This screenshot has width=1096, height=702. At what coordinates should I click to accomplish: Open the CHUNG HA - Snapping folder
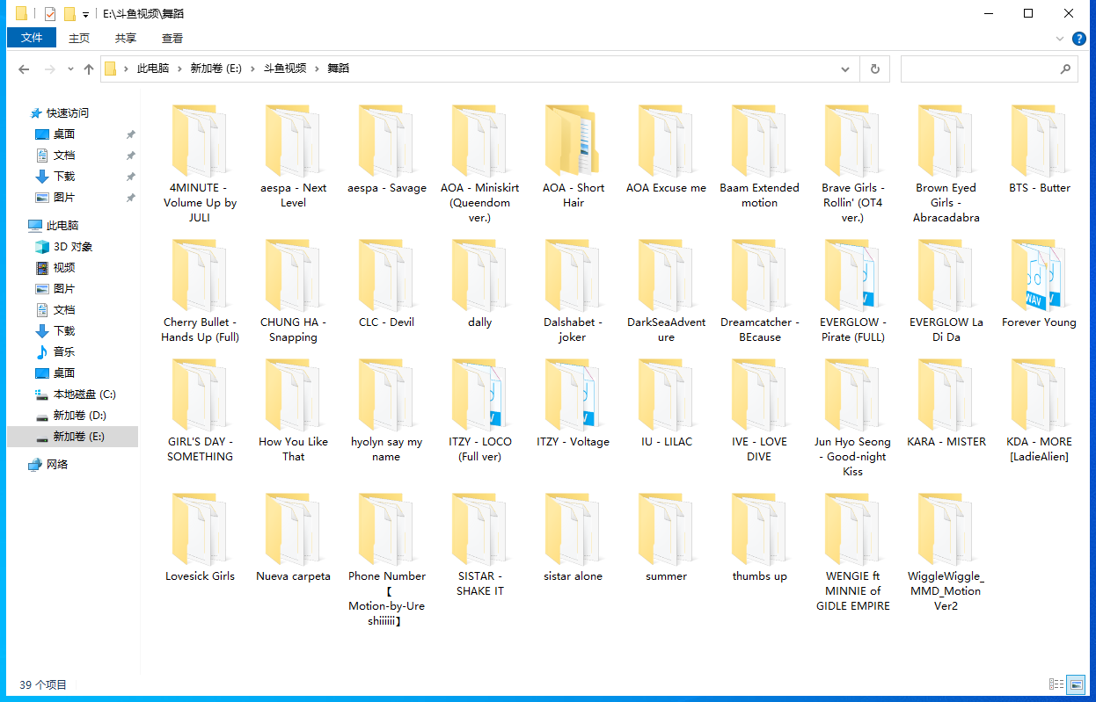tap(293, 291)
